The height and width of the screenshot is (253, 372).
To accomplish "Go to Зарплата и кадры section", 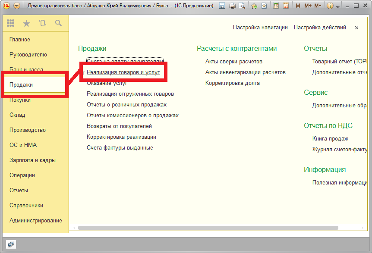I will click(x=32, y=160).
